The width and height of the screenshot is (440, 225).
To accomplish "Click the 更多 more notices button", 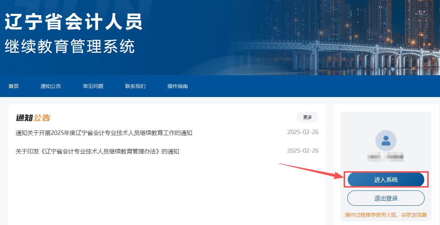I will tap(307, 117).
